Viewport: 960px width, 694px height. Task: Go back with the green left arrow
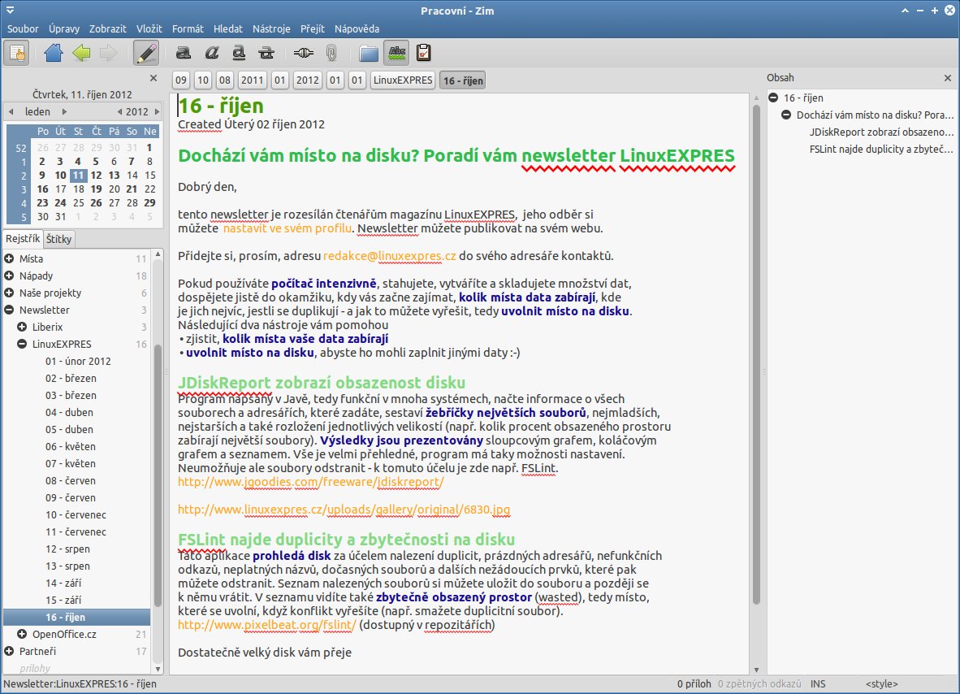(81, 54)
